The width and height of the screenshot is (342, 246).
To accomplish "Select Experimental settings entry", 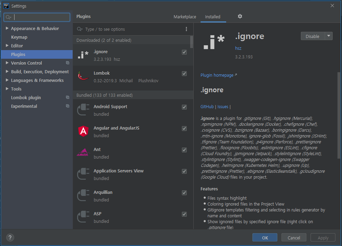I will (x=24, y=106).
